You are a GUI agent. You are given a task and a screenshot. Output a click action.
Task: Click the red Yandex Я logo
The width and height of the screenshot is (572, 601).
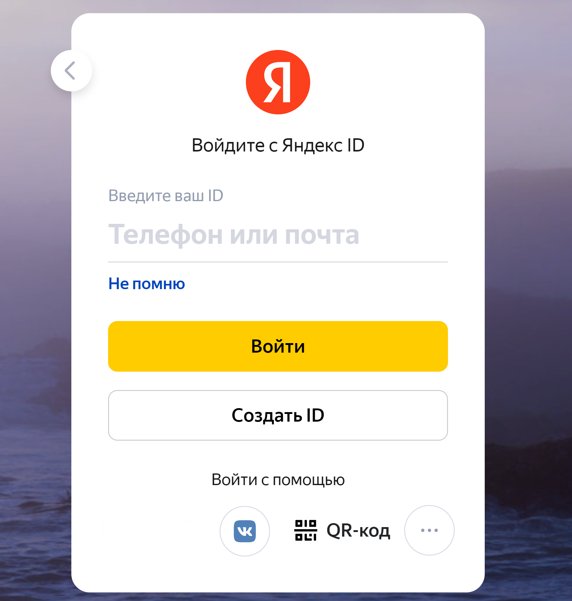[x=278, y=82]
